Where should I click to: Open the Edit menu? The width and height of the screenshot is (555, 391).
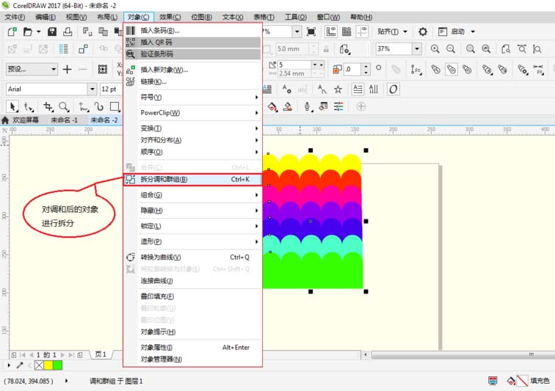(x=46, y=17)
